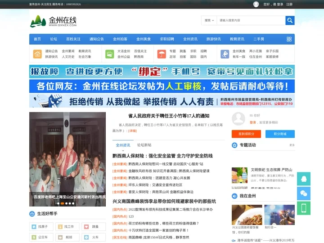
Task: Open 求职招聘 in the navigation bar
Action: click(x=167, y=39)
